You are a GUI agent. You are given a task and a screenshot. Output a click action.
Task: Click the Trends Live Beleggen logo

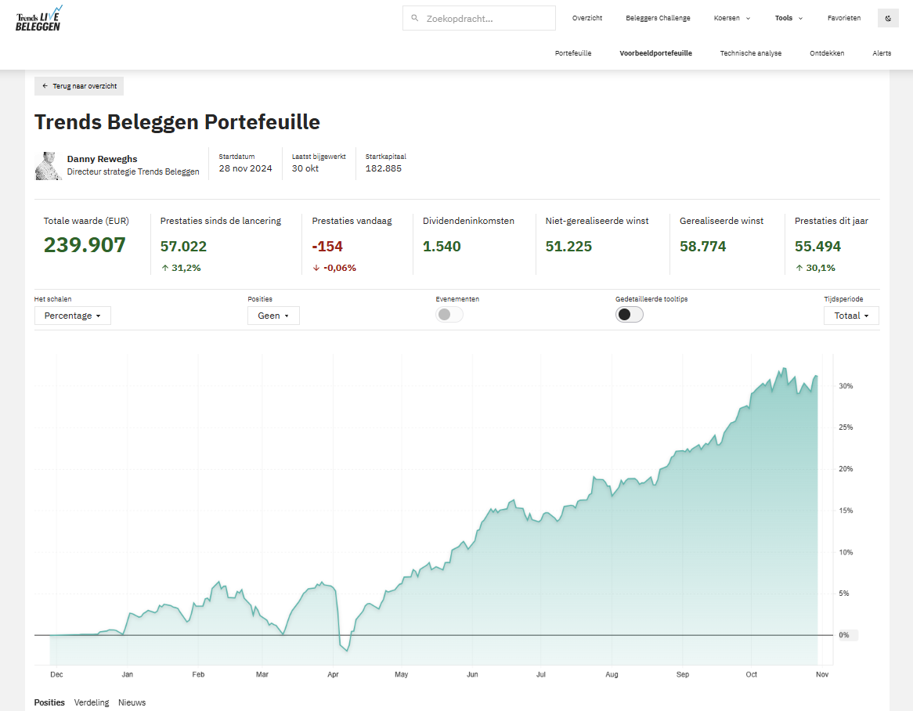coord(38,18)
